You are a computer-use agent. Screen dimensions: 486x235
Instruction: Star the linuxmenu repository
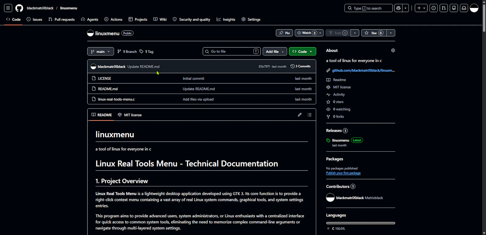click(x=374, y=33)
